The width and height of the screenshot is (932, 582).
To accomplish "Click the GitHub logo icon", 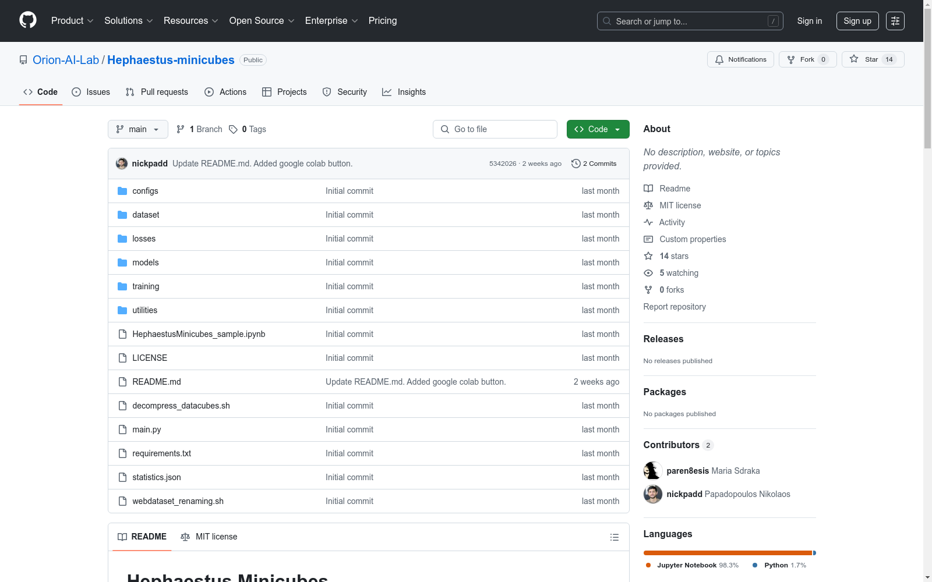I will (28, 20).
